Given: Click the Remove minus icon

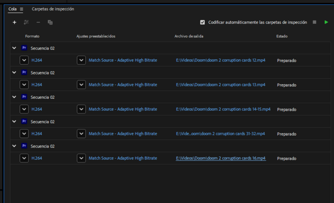Looking at the screenshot, I should (x=38, y=22).
